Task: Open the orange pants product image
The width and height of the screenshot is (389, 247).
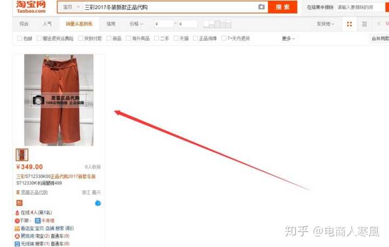Action: click(59, 100)
